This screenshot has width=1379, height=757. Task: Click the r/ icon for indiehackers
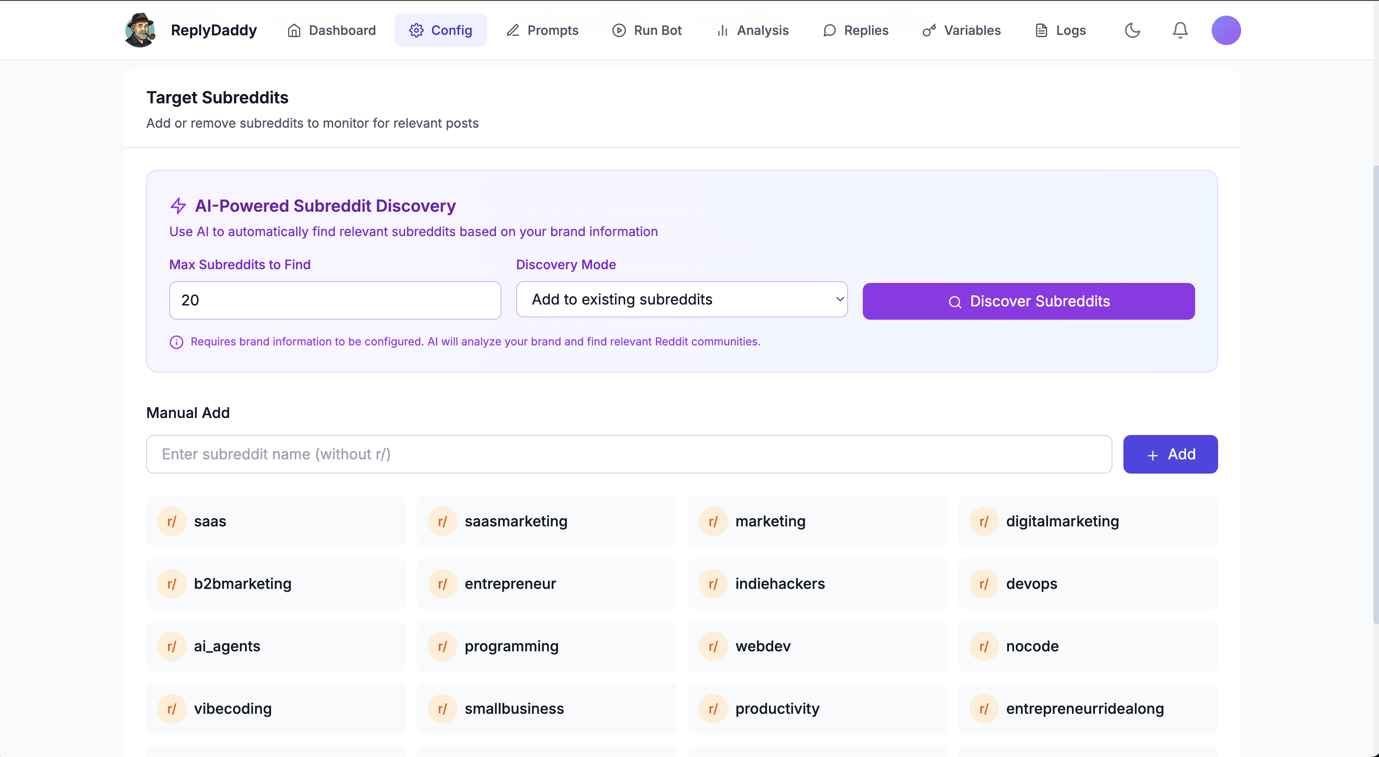(x=713, y=584)
